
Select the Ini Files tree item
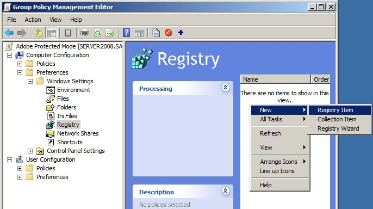67,116
